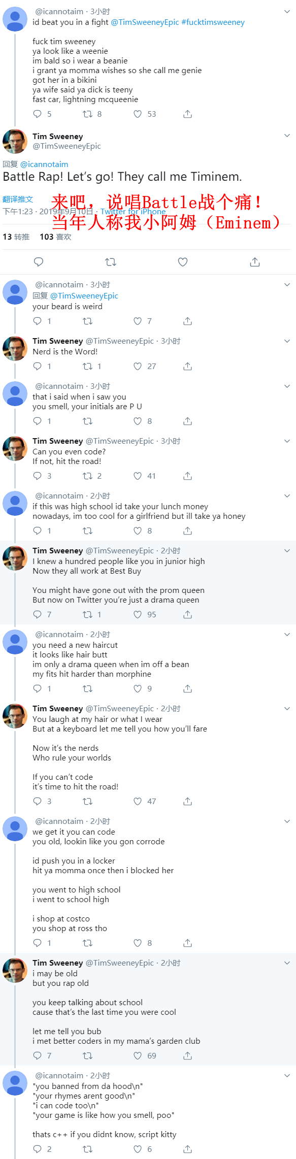
Task: View the 103 喜欢 likes list
Action: pos(55,237)
